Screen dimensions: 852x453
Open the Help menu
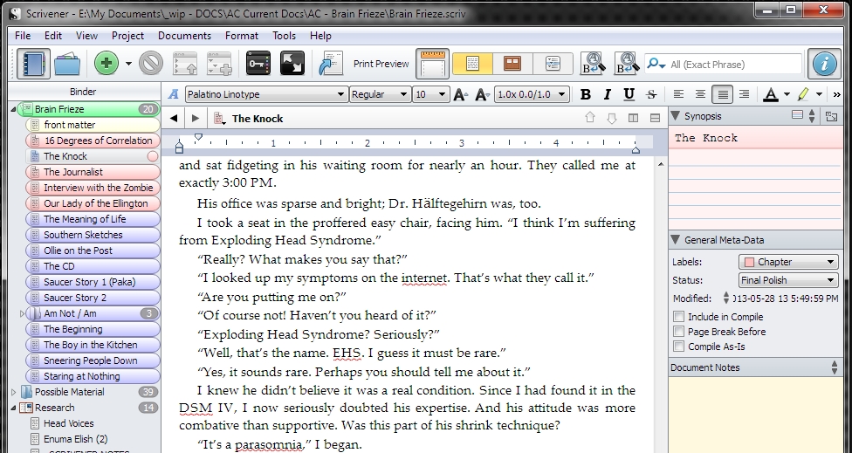(320, 35)
